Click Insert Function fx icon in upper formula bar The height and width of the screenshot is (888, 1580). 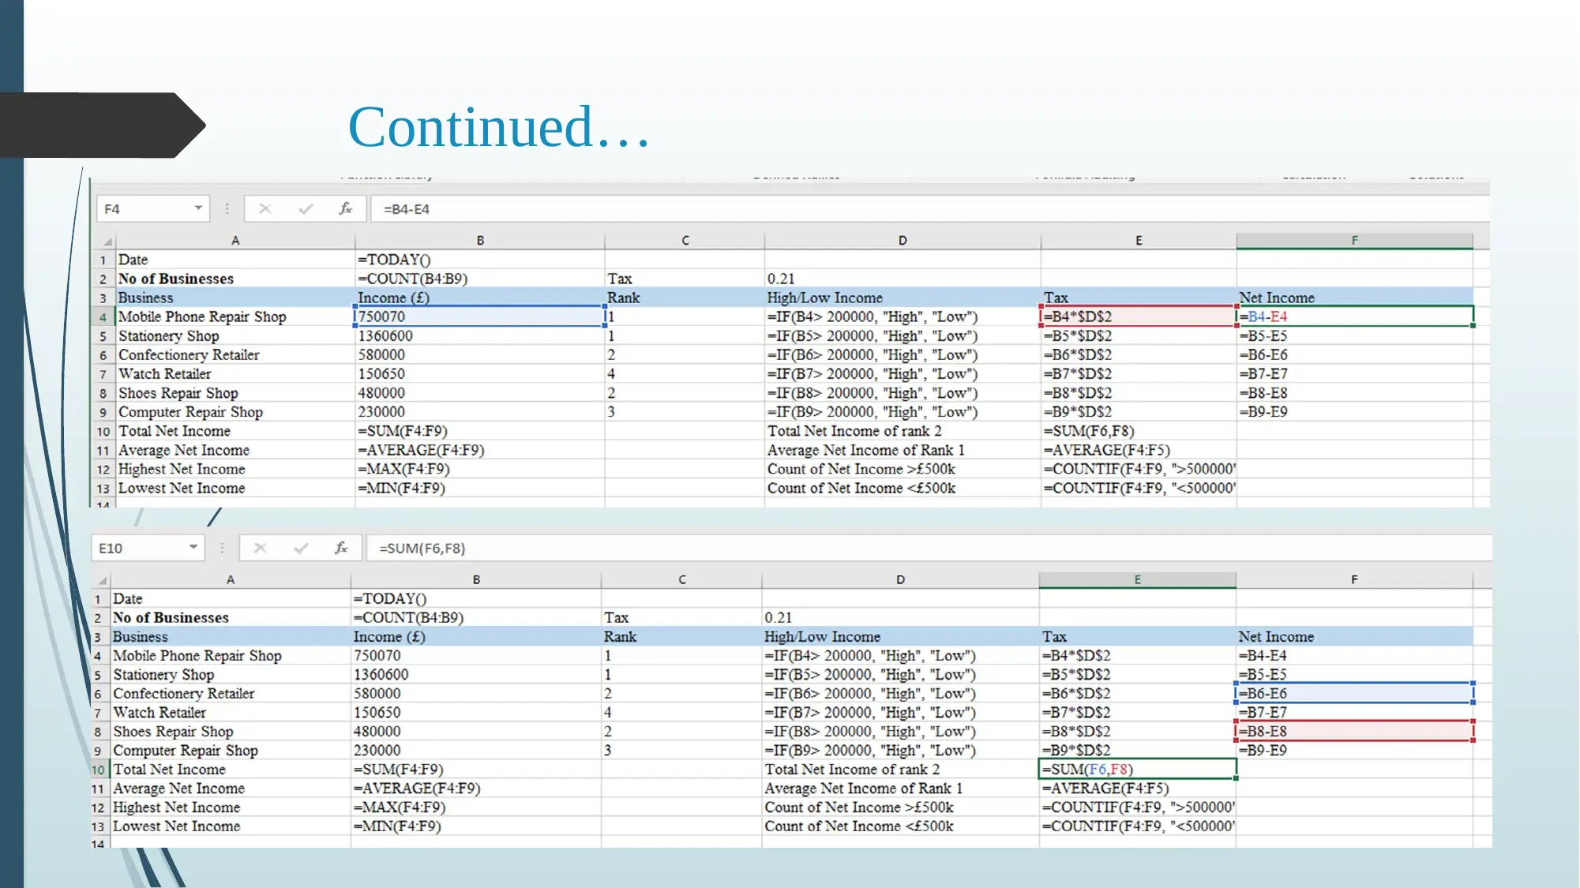[345, 208]
